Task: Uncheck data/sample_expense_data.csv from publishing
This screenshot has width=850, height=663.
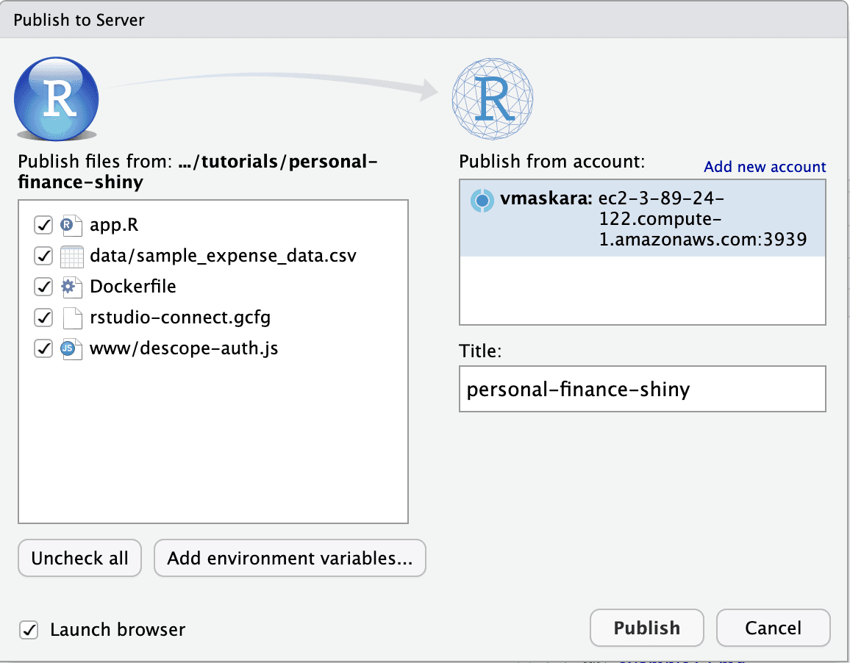Action: [43, 256]
